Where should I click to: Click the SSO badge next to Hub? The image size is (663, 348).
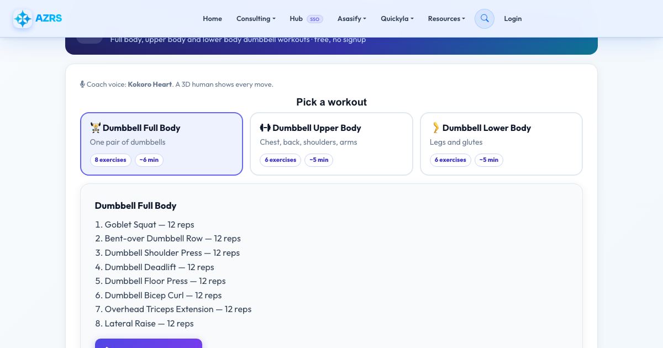[x=314, y=19]
